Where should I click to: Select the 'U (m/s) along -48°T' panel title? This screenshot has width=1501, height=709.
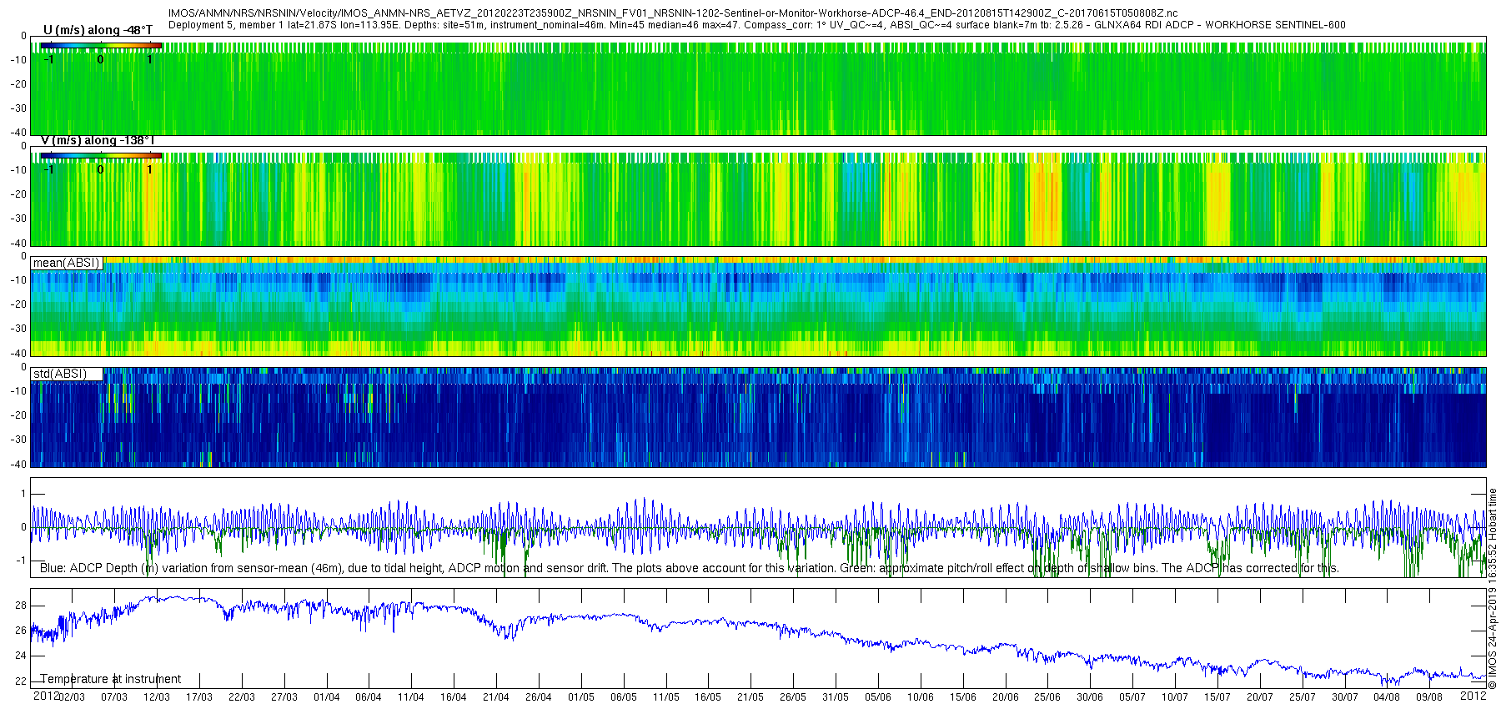[x=98, y=30]
